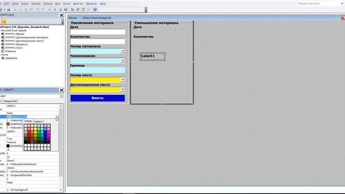Toggle Design Mode icon
The width and height of the screenshot is (345, 194).
coord(66,10)
